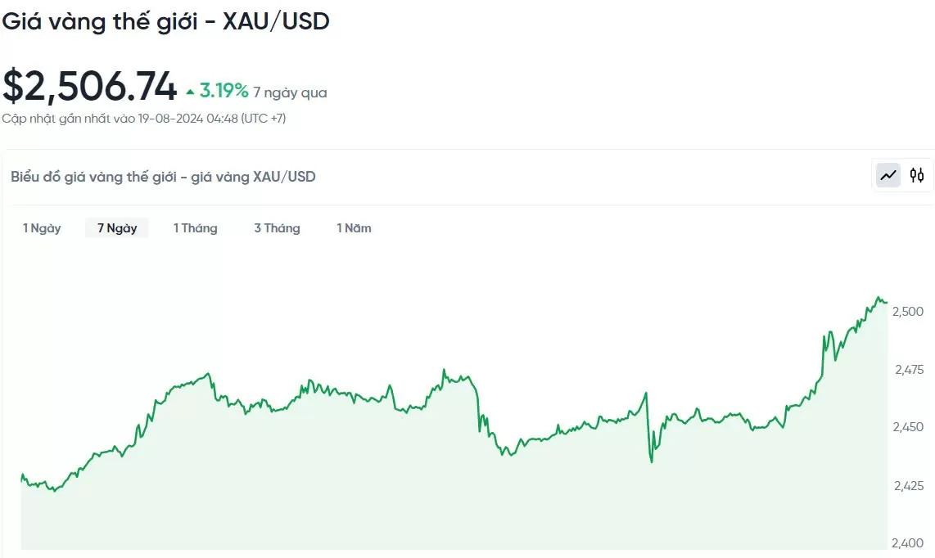This screenshot has width=935, height=558.
Task: Click the 2,450 y-axis label
Action: (907, 427)
